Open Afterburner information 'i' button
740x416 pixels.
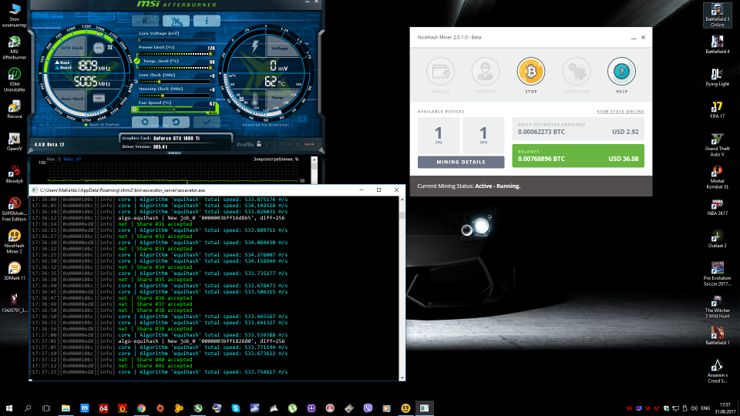click(206, 21)
